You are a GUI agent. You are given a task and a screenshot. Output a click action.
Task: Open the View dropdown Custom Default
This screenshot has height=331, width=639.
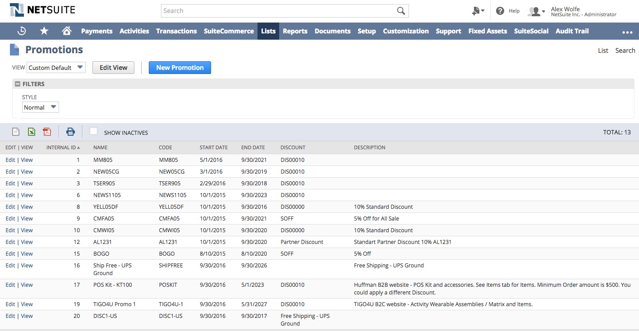point(56,68)
